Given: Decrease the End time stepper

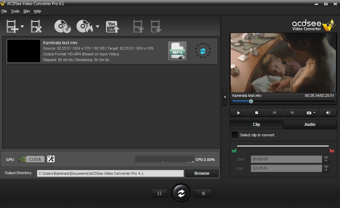Looking at the screenshot, I should pyautogui.click(x=326, y=170).
